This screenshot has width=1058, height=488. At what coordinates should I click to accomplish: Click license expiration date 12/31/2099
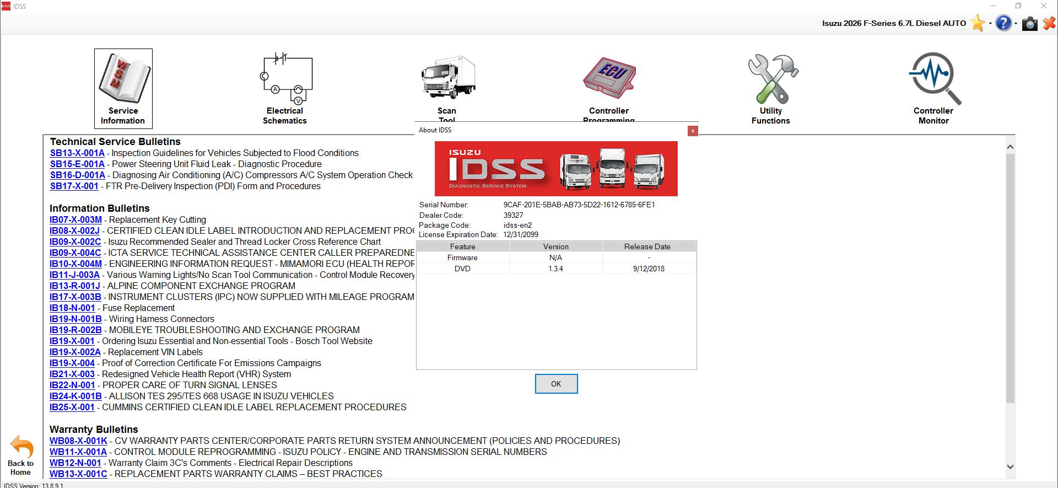tap(521, 234)
